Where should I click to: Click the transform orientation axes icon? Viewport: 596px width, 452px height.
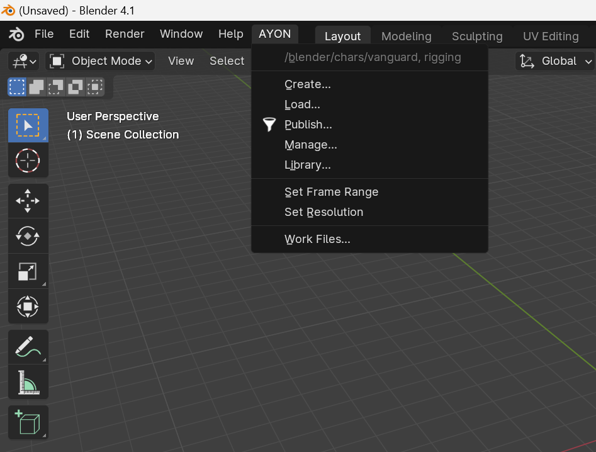527,61
